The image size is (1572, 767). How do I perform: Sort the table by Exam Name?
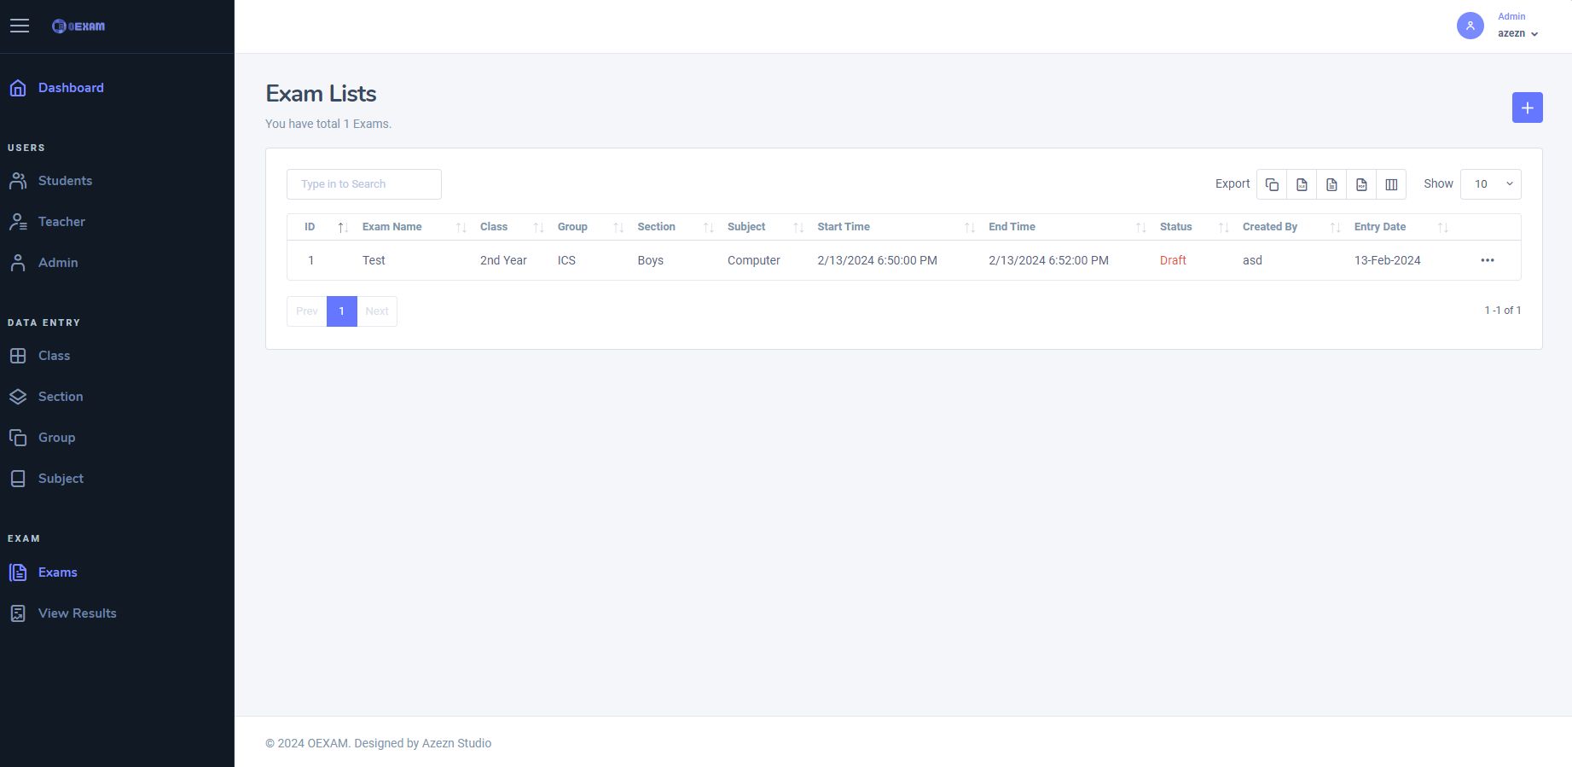pyautogui.click(x=392, y=227)
